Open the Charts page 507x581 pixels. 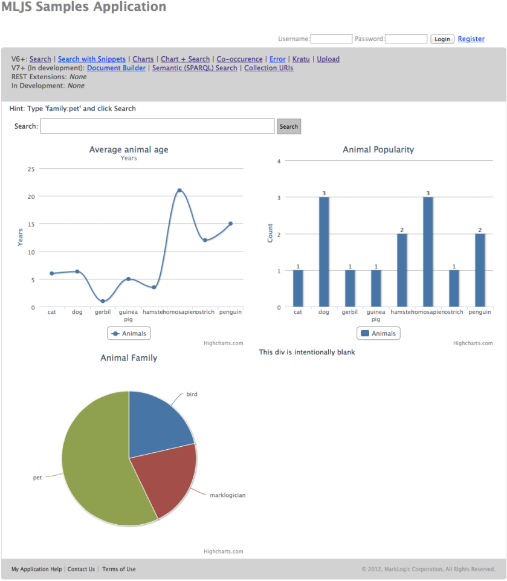pos(143,59)
